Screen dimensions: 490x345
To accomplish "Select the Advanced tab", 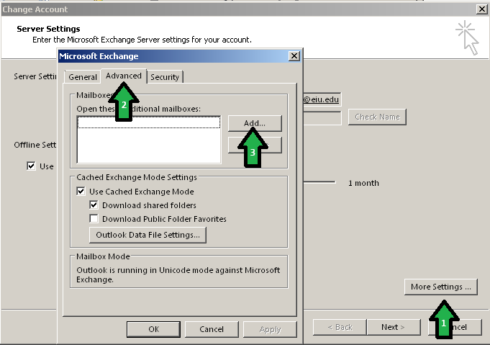I will point(124,76).
